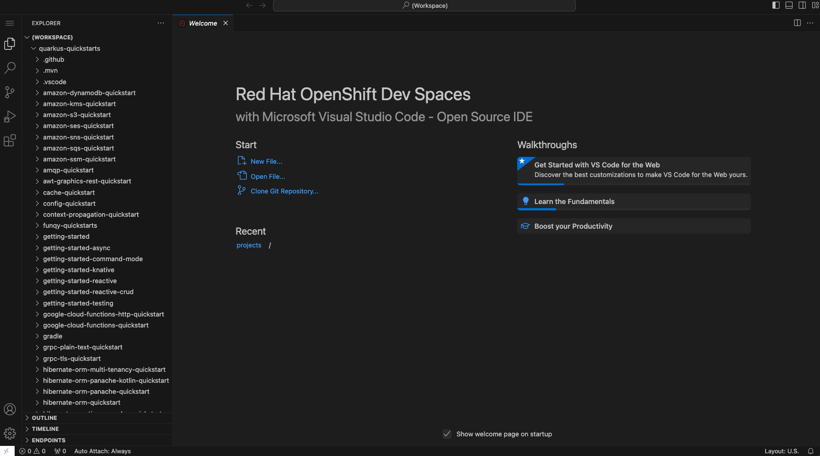
Task: Click the Open File... link
Action: 268,177
